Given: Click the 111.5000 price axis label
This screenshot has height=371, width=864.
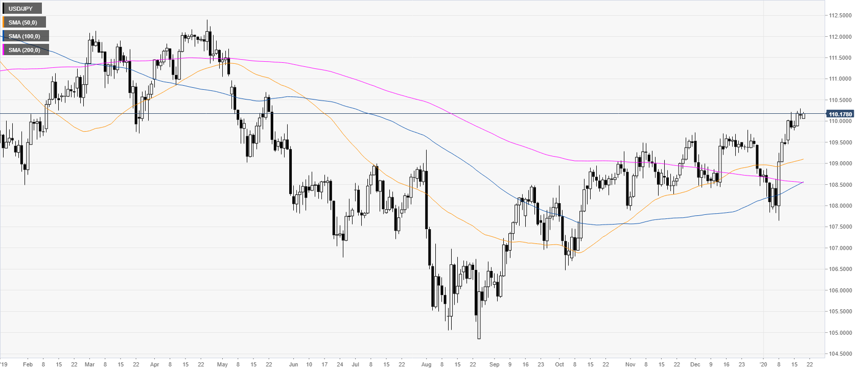Looking at the screenshot, I should click(x=840, y=58).
